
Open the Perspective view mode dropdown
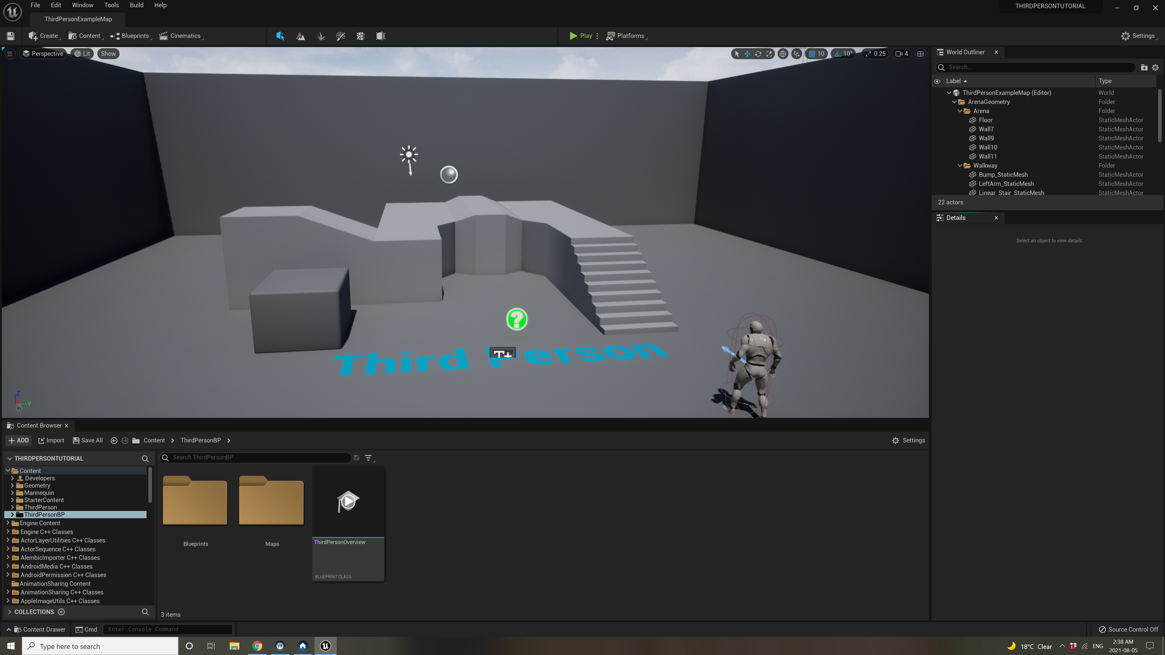(x=43, y=54)
